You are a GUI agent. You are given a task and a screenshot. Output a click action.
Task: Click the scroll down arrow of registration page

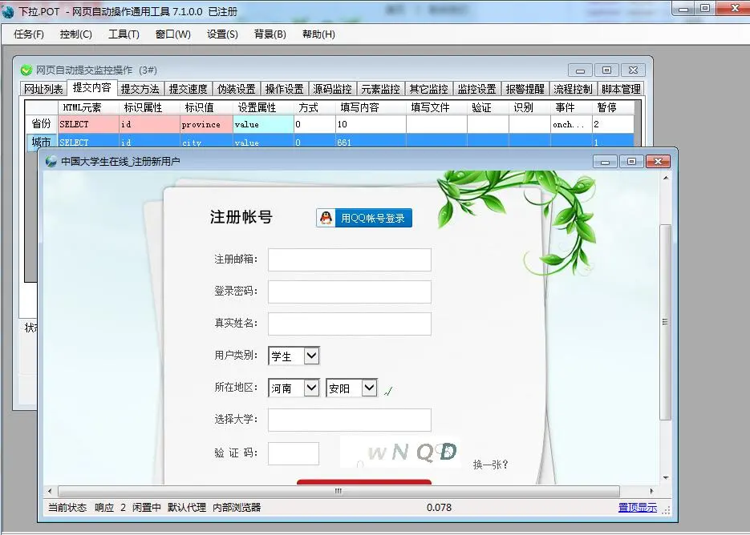click(665, 477)
